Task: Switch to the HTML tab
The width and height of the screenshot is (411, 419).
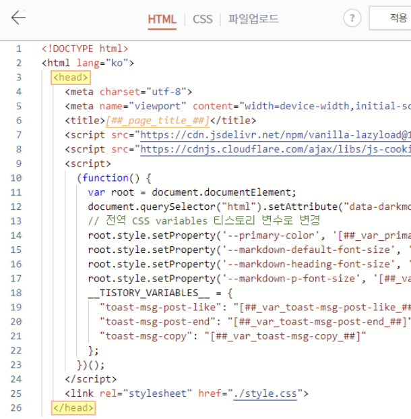Action: pyautogui.click(x=162, y=20)
